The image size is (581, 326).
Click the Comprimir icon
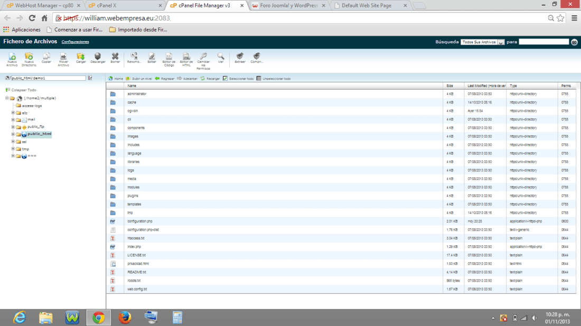(257, 57)
